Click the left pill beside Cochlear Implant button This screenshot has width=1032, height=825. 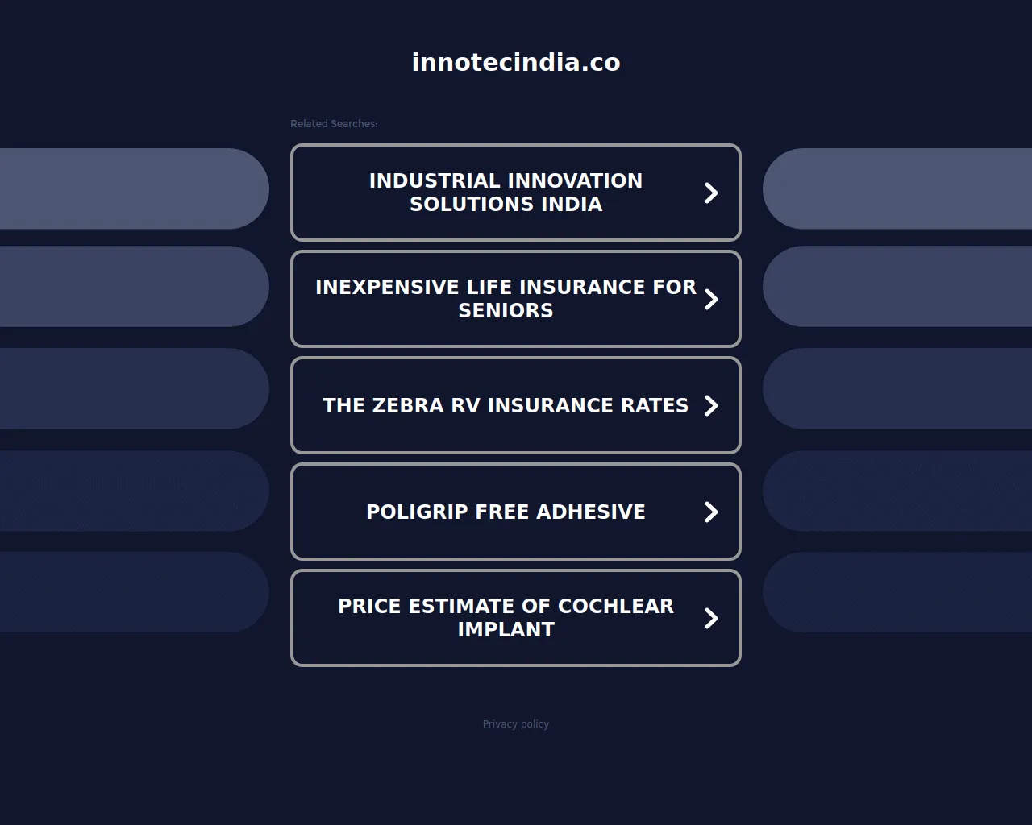(x=133, y=592)
